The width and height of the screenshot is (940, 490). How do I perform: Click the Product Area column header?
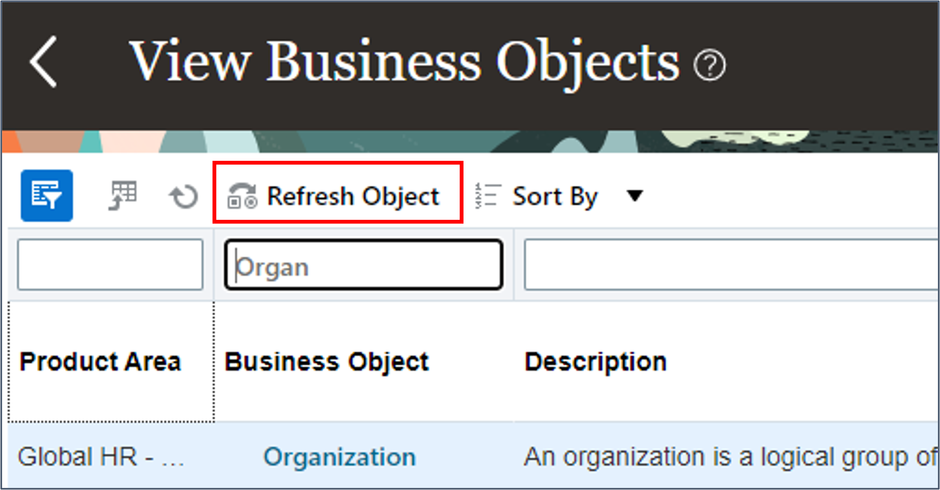pos(101,361)
